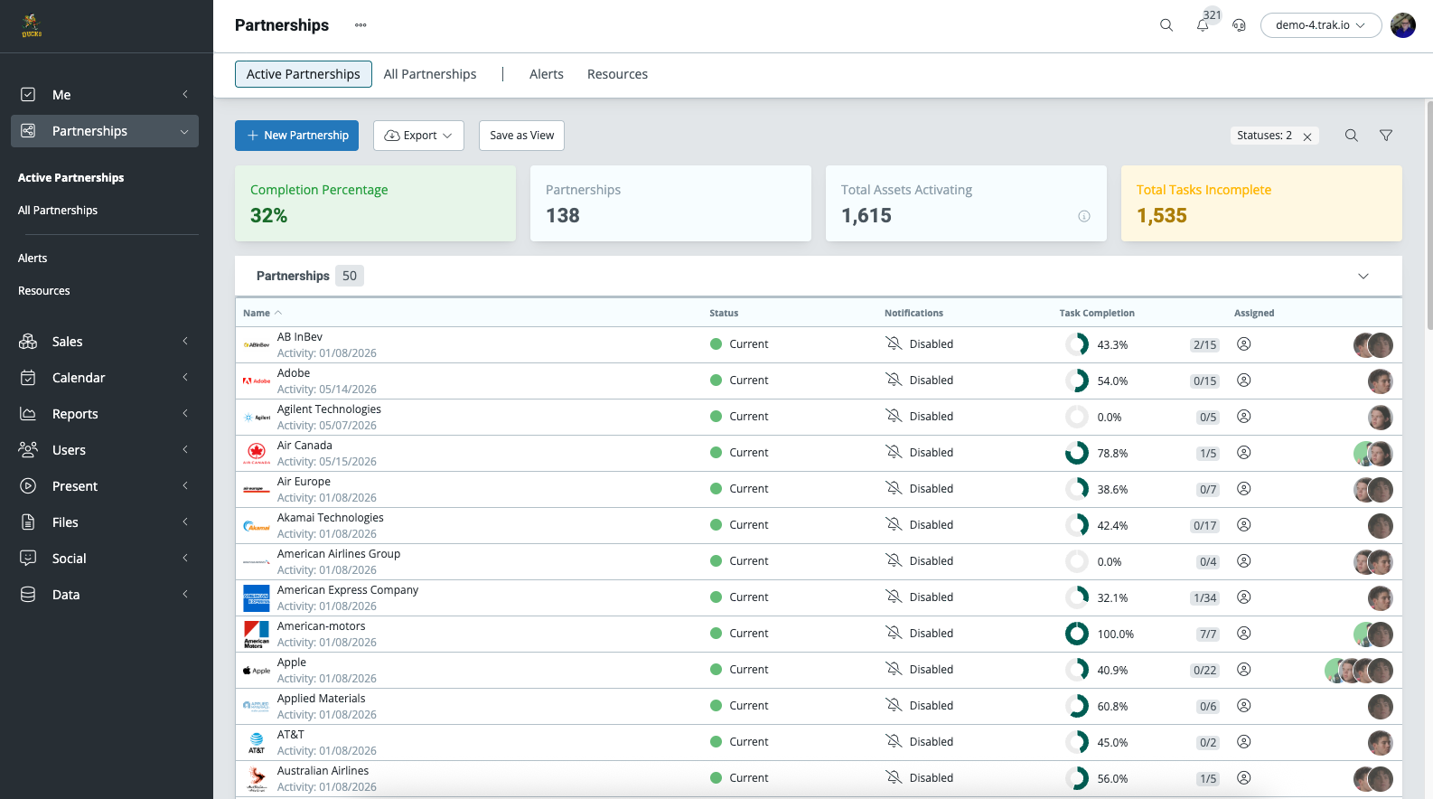This screenshot has height=799, width=1433.
Task: Toggle notifications bell for Air Europe
Action: (x=894, y=488)
